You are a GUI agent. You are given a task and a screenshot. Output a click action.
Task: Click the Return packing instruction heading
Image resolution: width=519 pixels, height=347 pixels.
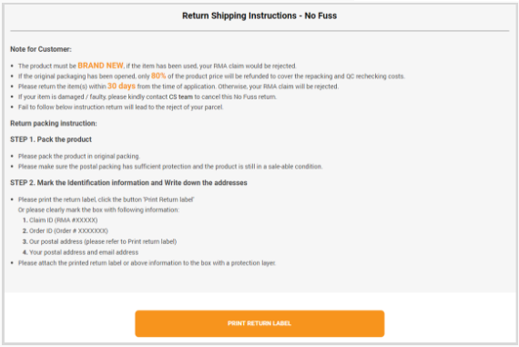coord(54,124)
